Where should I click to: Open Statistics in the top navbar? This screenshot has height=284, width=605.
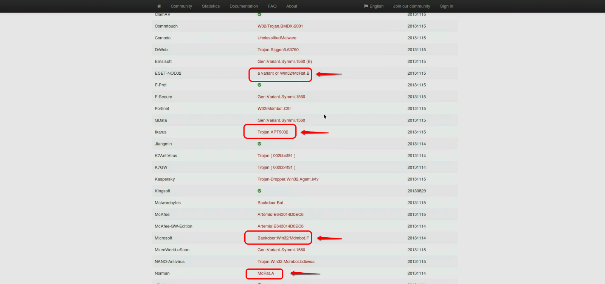211,6
